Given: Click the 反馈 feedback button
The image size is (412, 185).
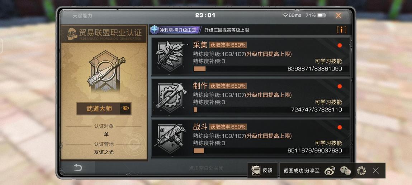Looking at the screenshot, I should pos(262,170).
